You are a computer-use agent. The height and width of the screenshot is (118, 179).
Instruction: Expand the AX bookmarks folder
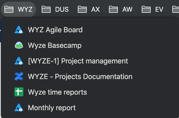point(89,9)
